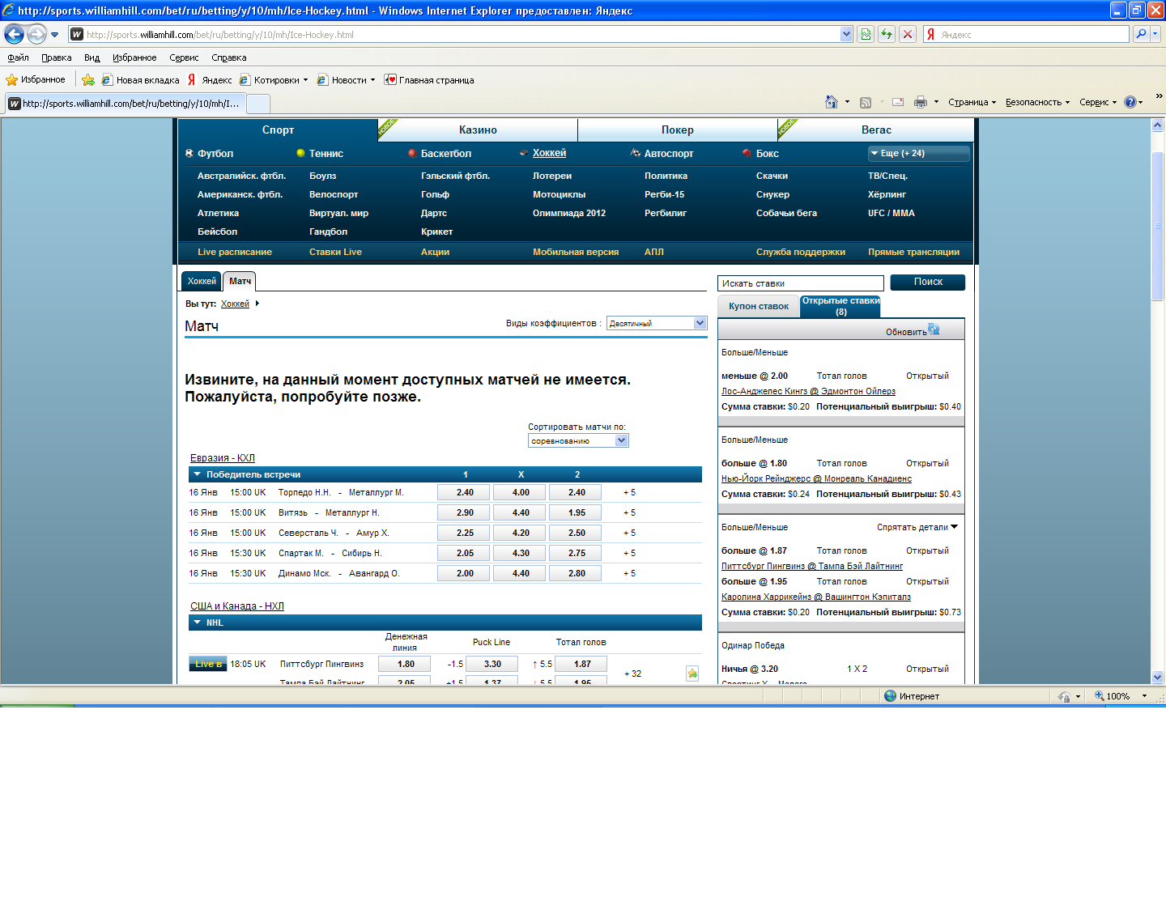1166x918 pixels.
Task: Click the blue Help question-mark icon
Action: 1130,102
